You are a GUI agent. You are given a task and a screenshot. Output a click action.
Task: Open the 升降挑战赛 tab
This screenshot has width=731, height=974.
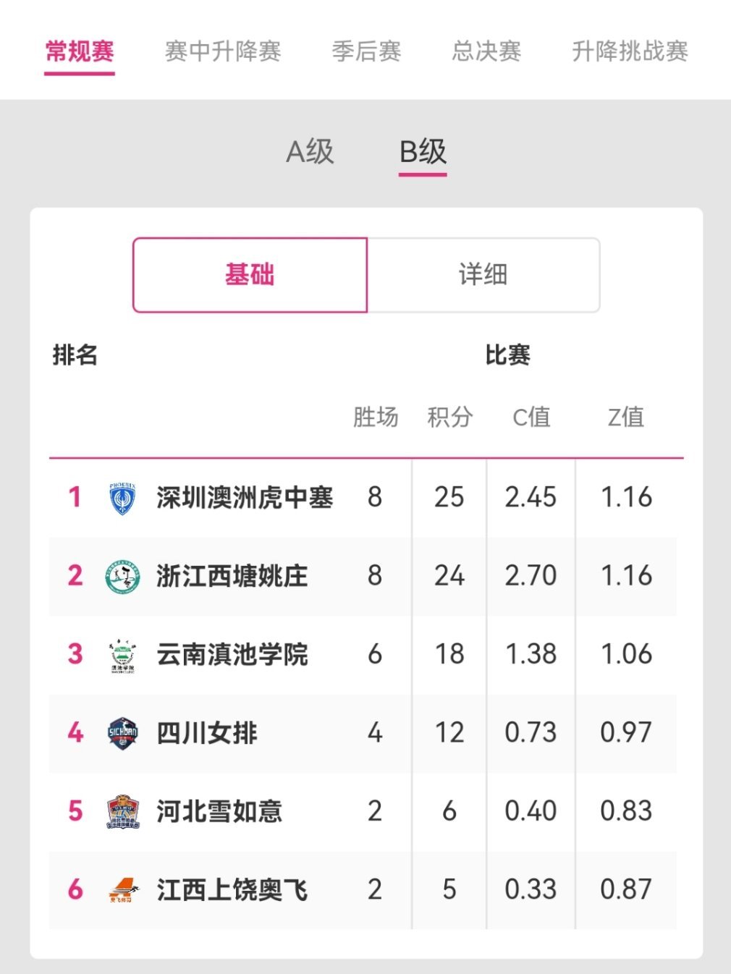pyautogui.click(x=630, y=51)
